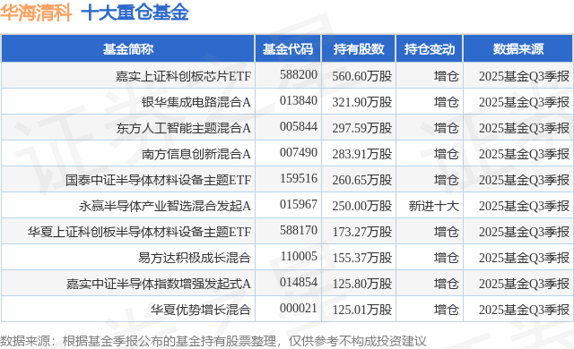
Task: Click the 数据来源 column header
Action: 518,49
